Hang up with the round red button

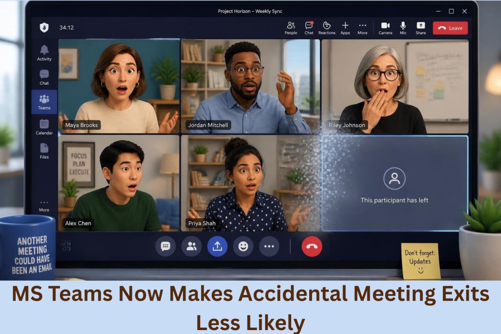(312, 246)
